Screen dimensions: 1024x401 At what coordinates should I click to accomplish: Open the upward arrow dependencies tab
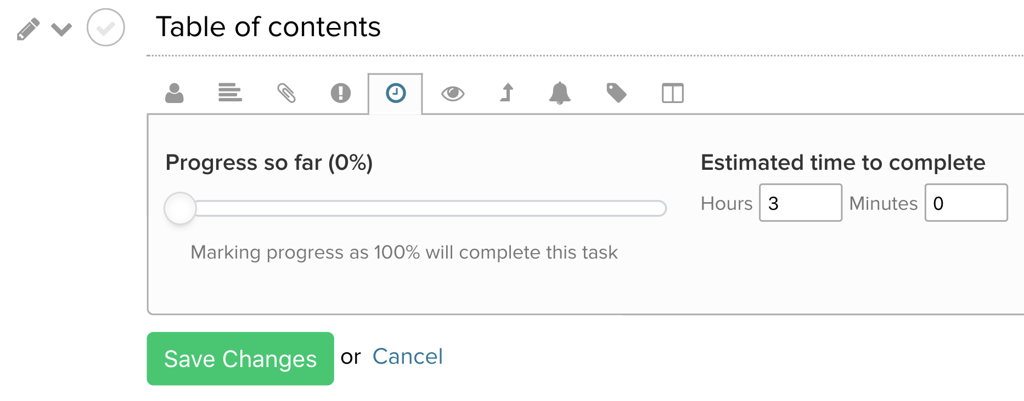pyautogui.click(x=507, y=93)
